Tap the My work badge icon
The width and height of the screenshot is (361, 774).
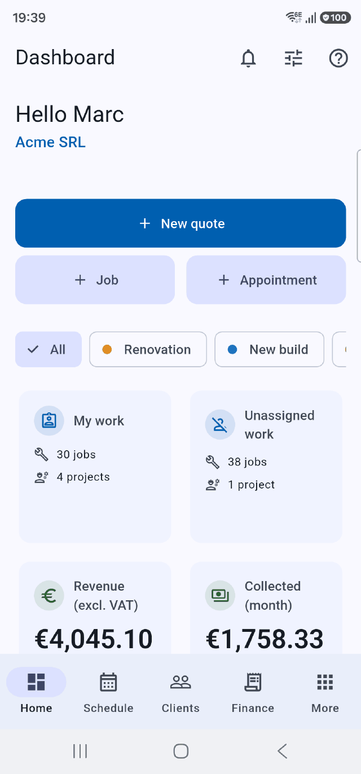(x=49, y=421)
